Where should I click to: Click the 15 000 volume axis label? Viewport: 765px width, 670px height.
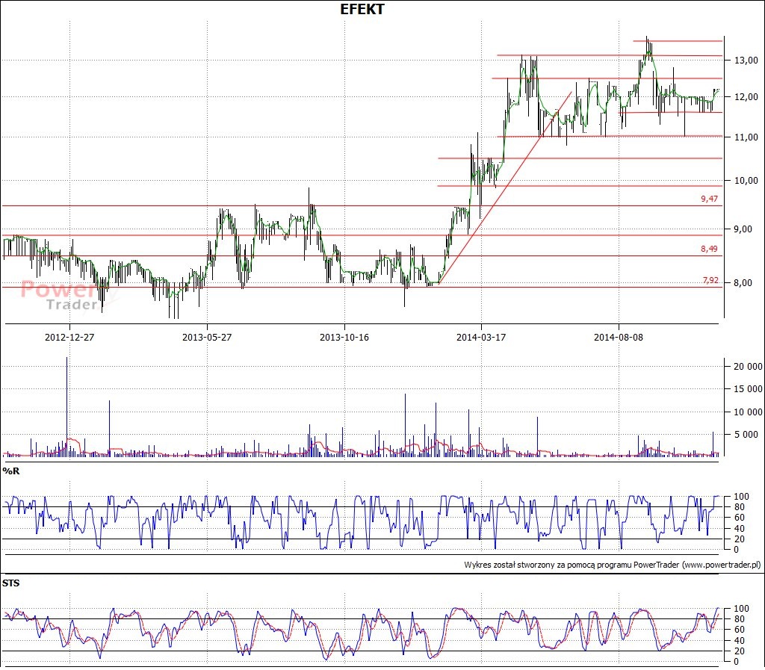coord(748,389)
